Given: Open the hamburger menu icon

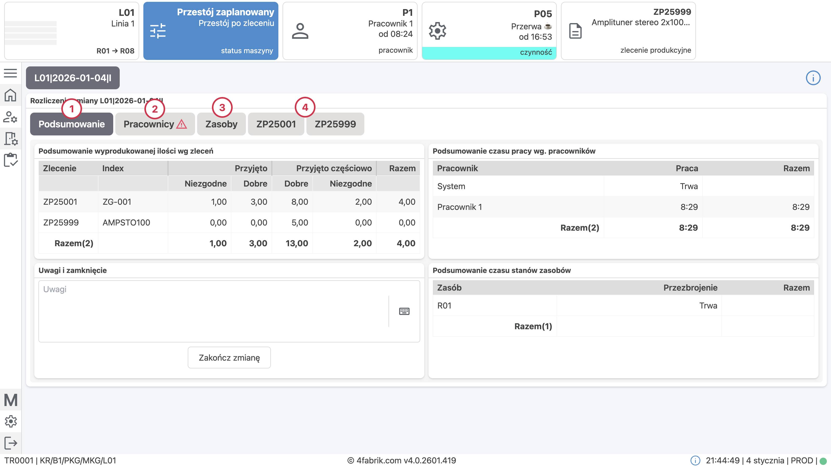Looking at the screenshot, I should point(10,73).
